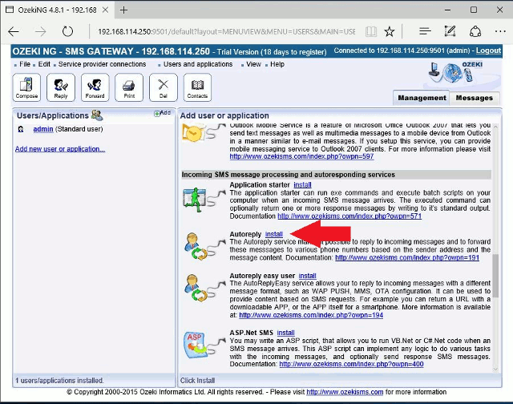Open the owpn=191 documentation link
The width and height of the screenshot is (513, 404).
click(407, 258)
